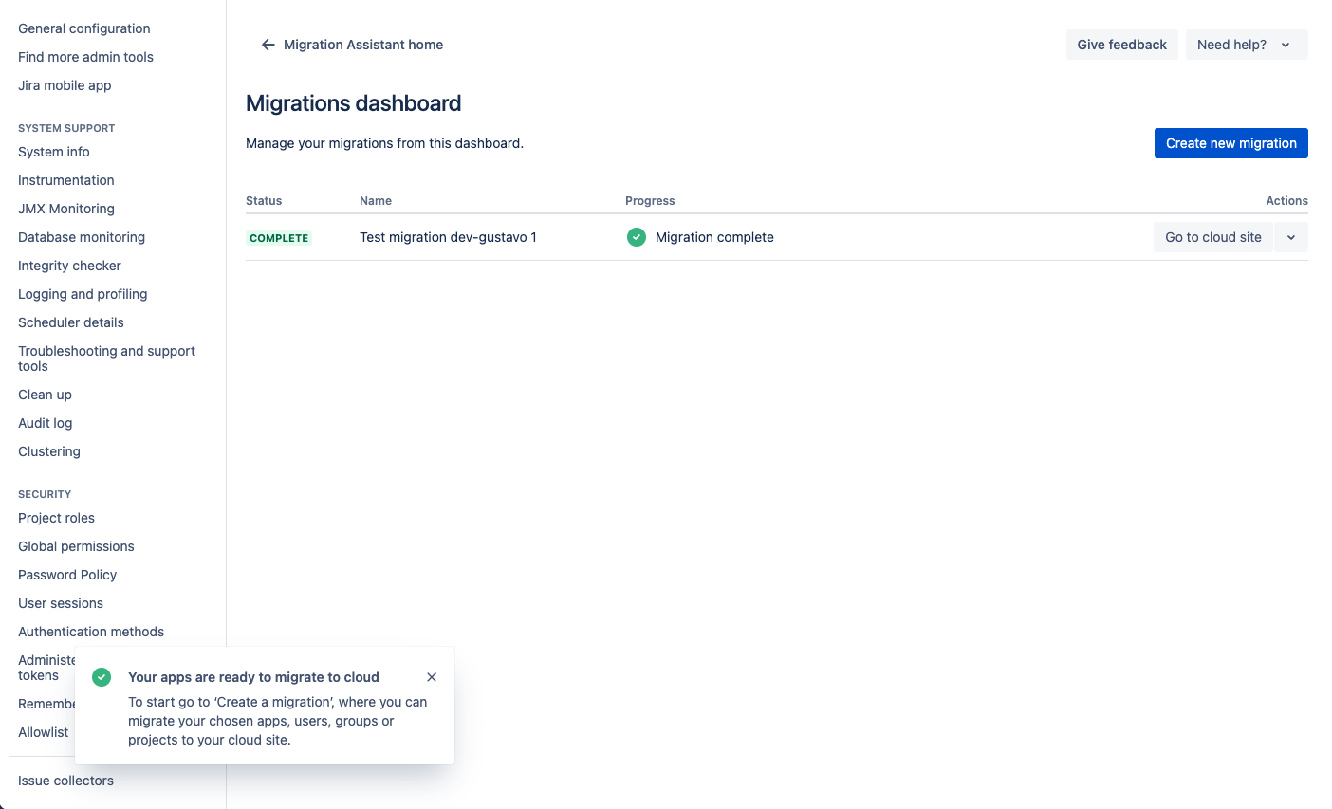Navigate to Password Policy
1332x809 pixels.
click(x=67, y=575)
